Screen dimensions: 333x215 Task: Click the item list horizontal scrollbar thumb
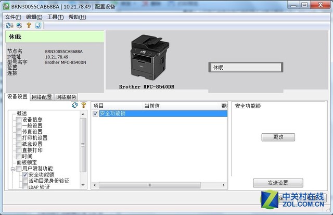pyautogui.click(x=149, y=185)
